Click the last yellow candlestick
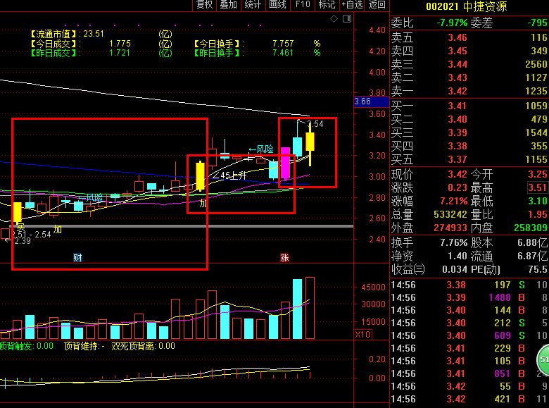The height and width of the screenshot is (408, 549). 310,141
